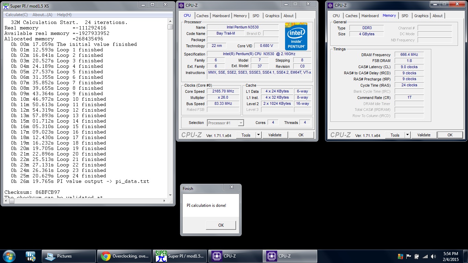Viewport: 468px width, 263px height.
Task: Switch to CPU tab in Memory window
Action: click(336, 16)
